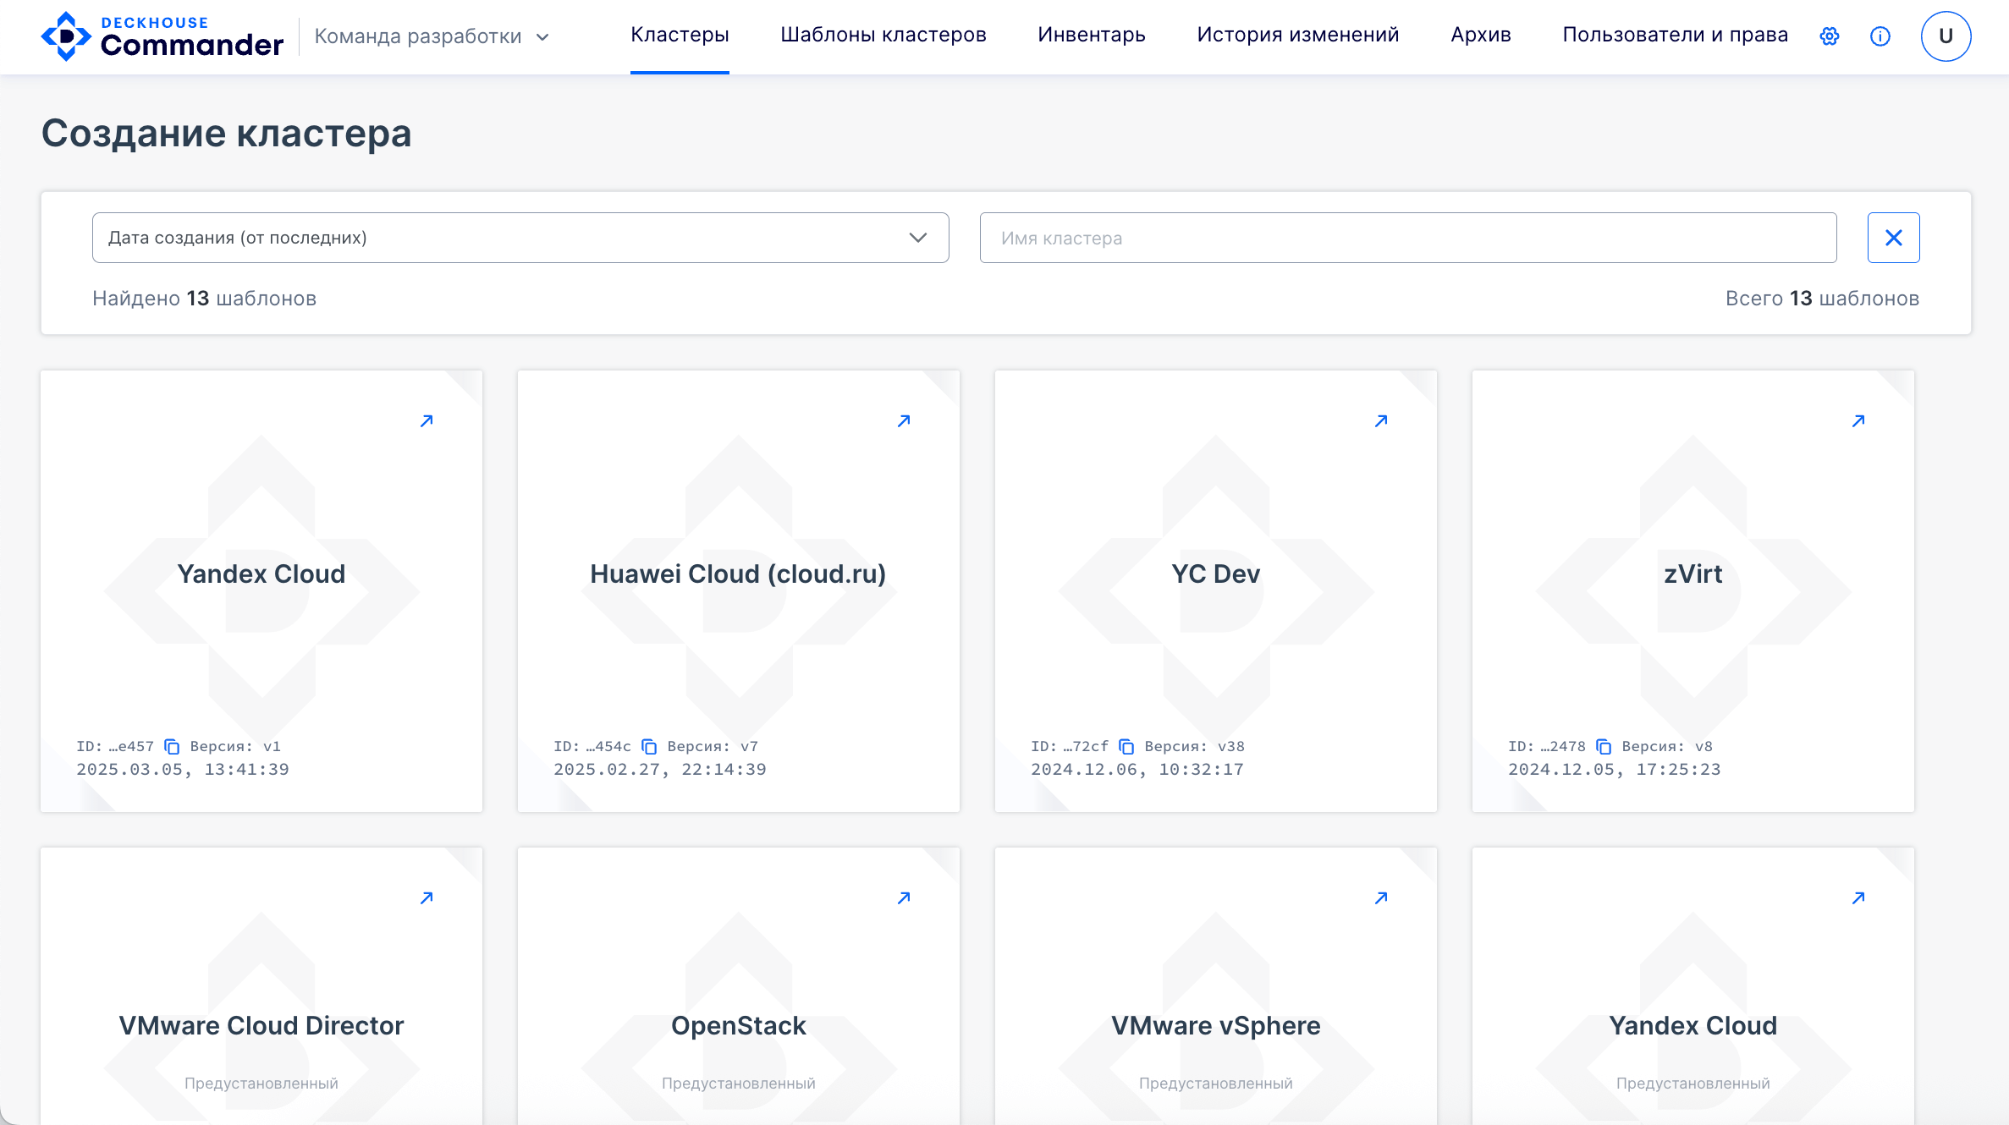Click the date 2025.03.05, 13:41:39
The width and height of the screenshot is (2009, 1125).
183,770
